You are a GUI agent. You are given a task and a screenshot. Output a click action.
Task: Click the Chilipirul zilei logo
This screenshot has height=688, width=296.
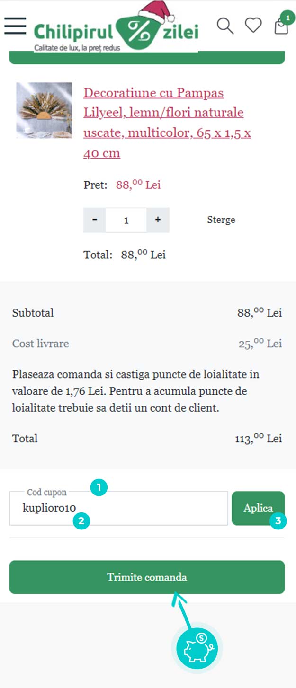pos(117,27)
